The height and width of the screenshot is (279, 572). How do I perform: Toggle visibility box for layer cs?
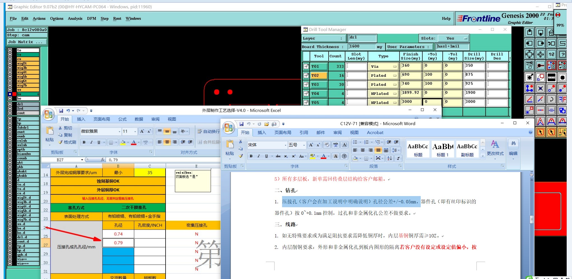[x=10, y=59]
